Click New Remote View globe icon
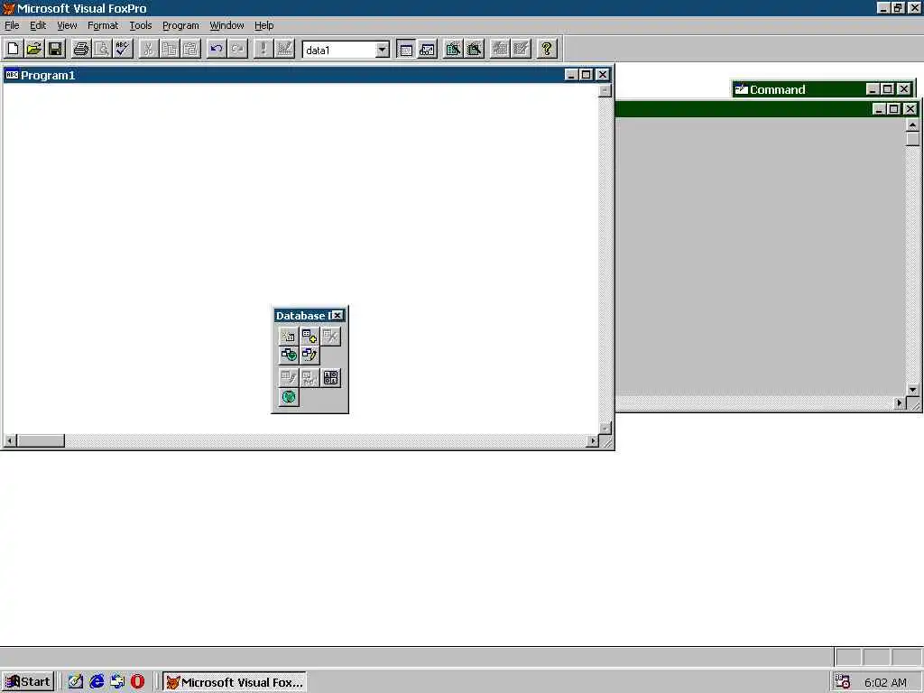924x693 pixels. 289,355
